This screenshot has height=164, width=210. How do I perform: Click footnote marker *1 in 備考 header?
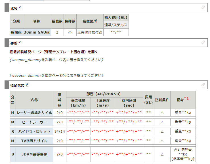pyautogui.click(x=186, y=99)
